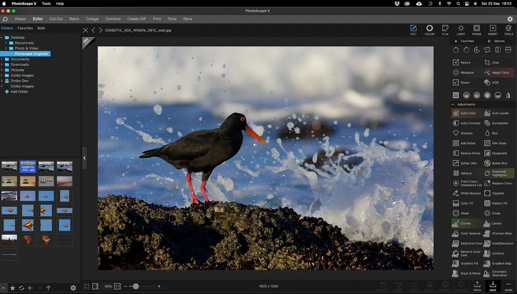Select the first thumbnail in the file browser

(x=9, y=167)
